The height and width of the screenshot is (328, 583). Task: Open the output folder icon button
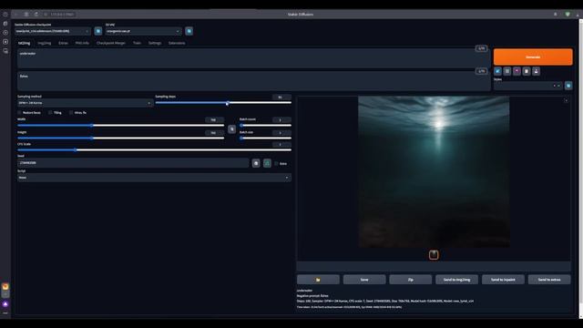(x=318, y=280)
